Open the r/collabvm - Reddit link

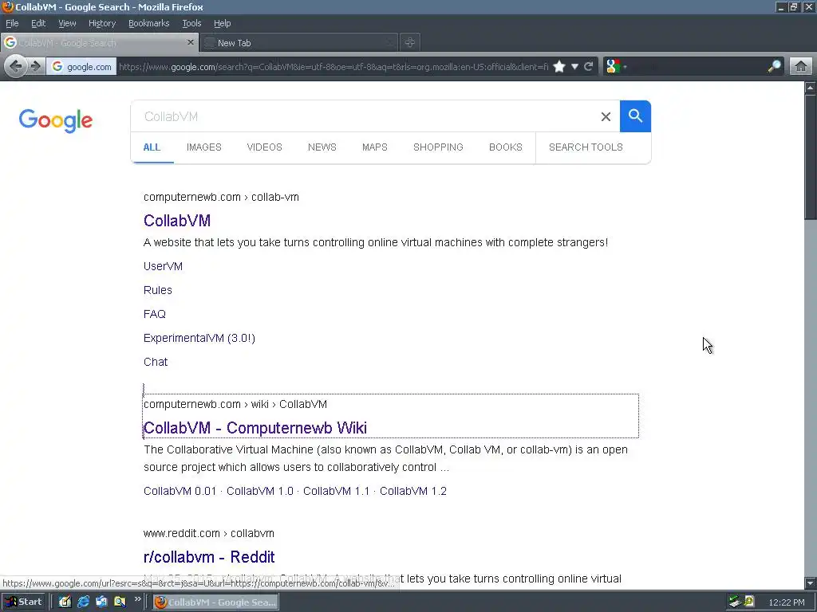point(209,557)
